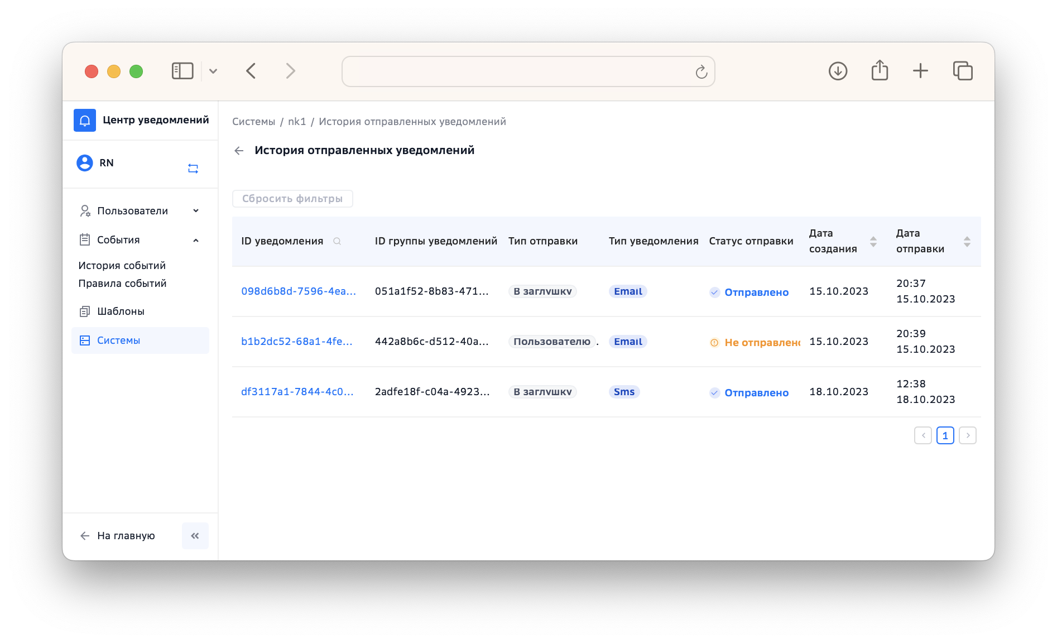Image resolution: width=1057 pixels, height=643 pixels.
Task: Click ID группы уведомлений column header
Action: click(x=436, y=241)
